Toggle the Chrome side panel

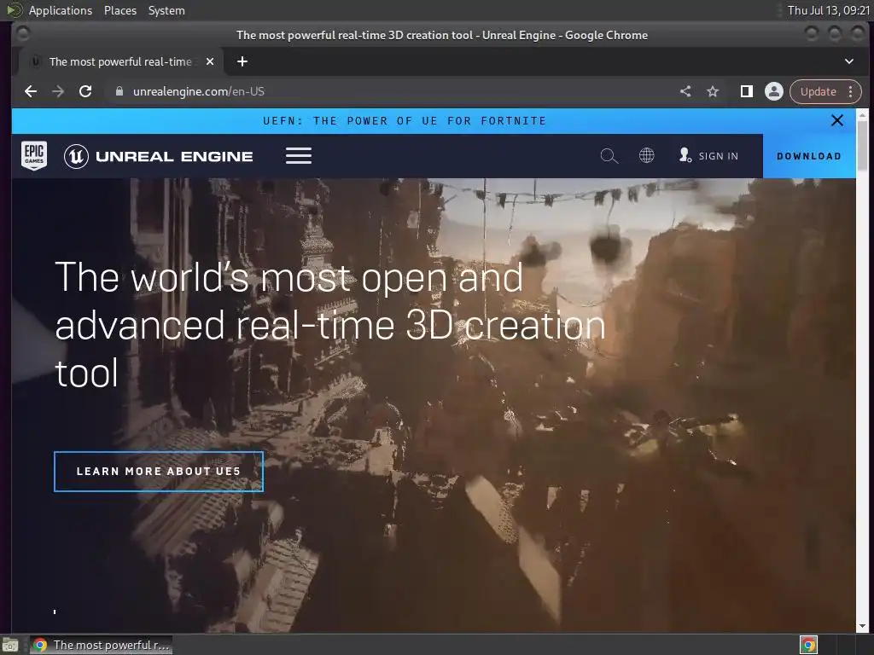pos(746,91)
